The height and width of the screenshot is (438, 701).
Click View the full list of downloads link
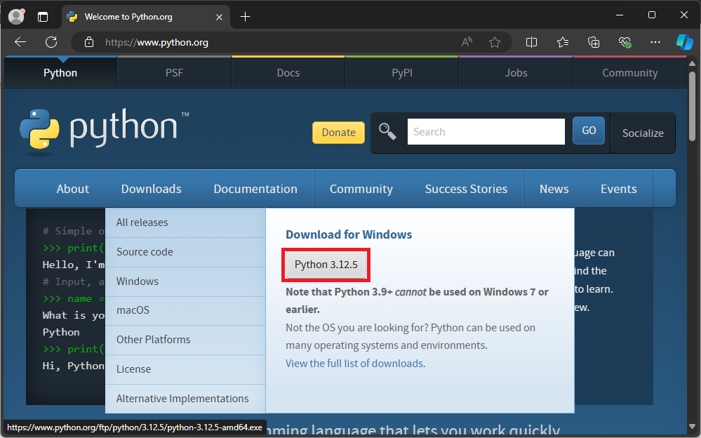click(356, 364)
